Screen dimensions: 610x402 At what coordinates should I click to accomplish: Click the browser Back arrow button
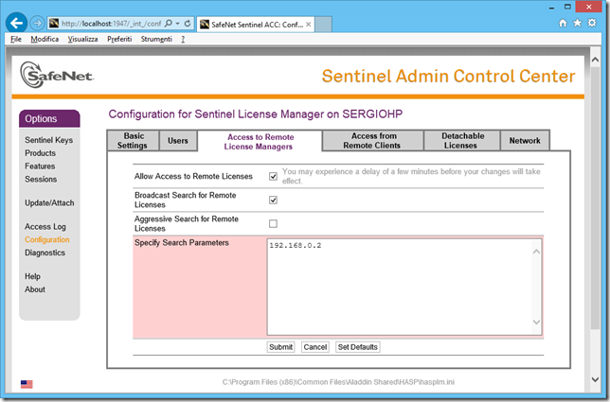16,23
